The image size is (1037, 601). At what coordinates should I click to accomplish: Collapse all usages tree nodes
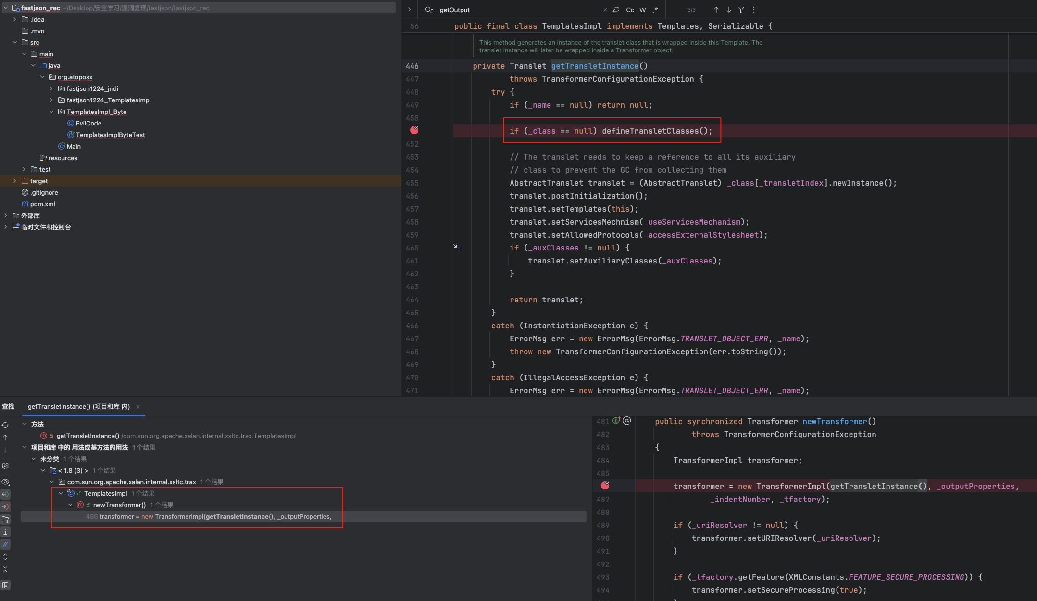[5, 569]
